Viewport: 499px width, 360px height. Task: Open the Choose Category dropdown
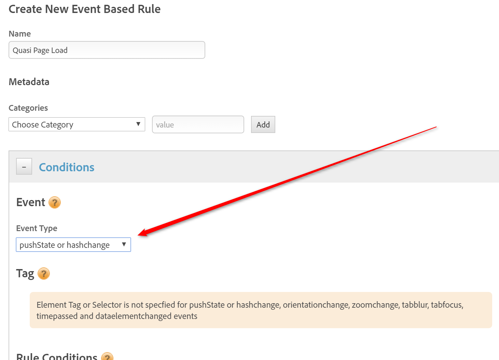point(77,124)
